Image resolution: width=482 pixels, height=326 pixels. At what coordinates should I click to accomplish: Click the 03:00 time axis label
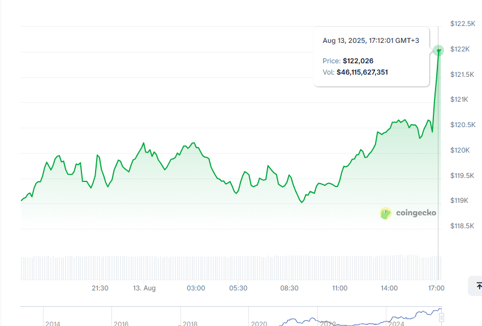(x=196, y=288)
